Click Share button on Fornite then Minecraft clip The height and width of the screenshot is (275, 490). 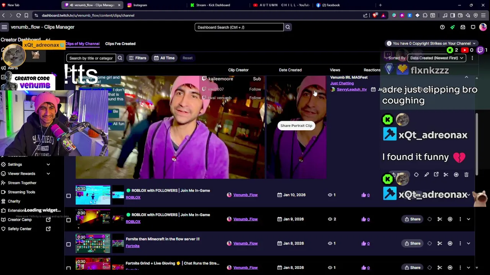412,243
